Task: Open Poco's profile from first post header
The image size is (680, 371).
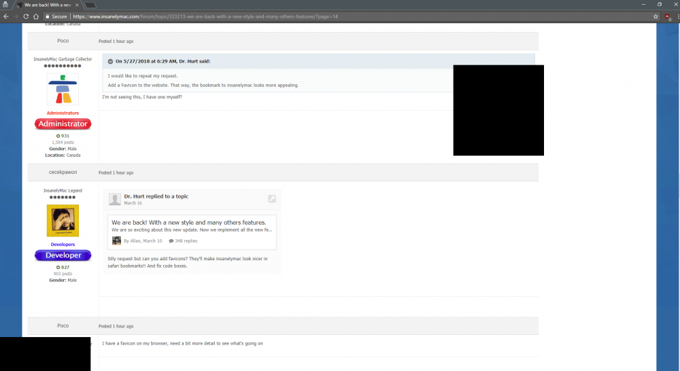Action: point(63,41)
